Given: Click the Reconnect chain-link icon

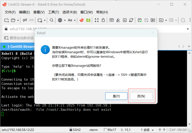Looking at the screenshot, I should click(x=31, y=20).
